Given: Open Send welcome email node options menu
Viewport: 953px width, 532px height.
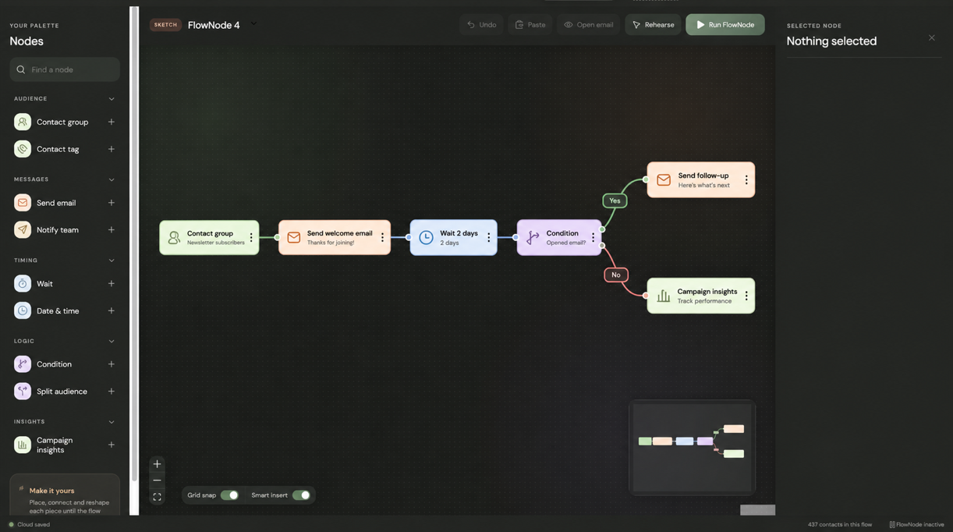Looking at the screenshot, I should (382, 238).
